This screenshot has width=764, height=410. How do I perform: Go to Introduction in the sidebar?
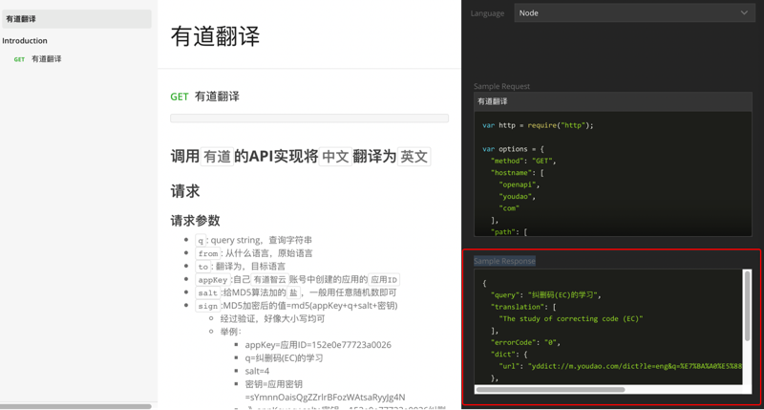tap(25, 40)
